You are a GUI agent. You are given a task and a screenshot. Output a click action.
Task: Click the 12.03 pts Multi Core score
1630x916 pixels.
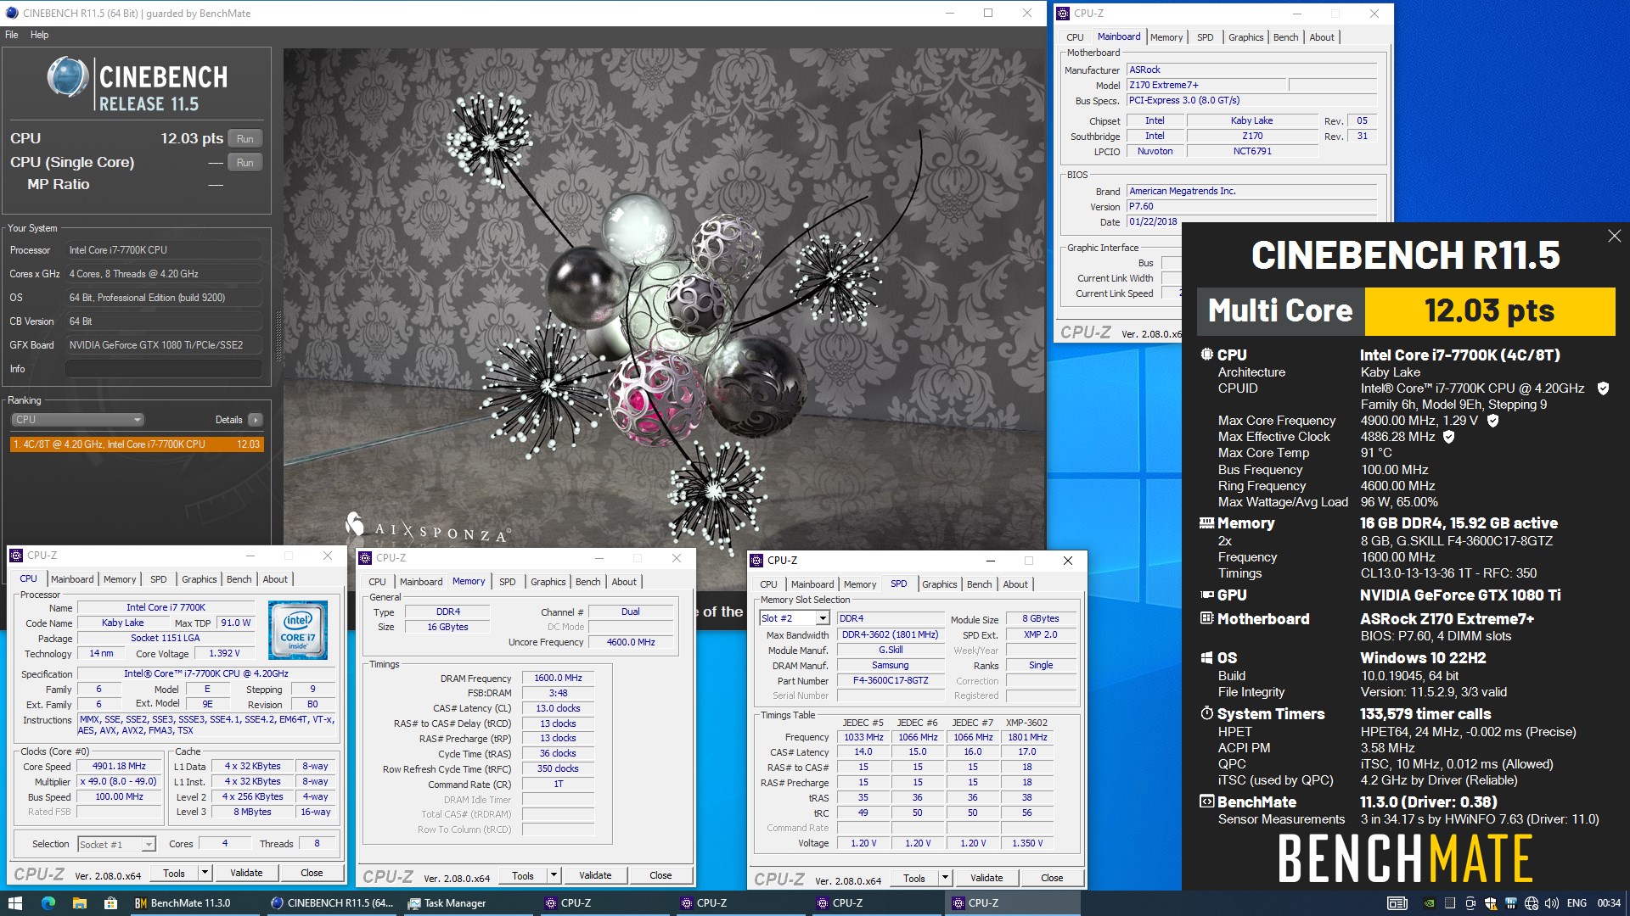[1489, 311]
